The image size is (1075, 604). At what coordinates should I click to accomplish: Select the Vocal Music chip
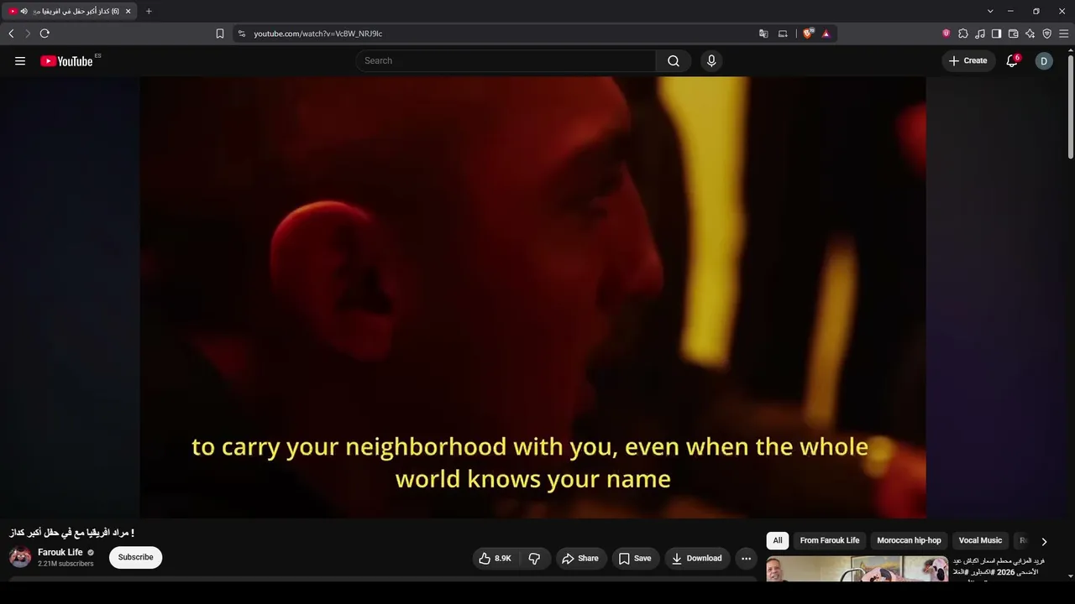click(980, 540)
